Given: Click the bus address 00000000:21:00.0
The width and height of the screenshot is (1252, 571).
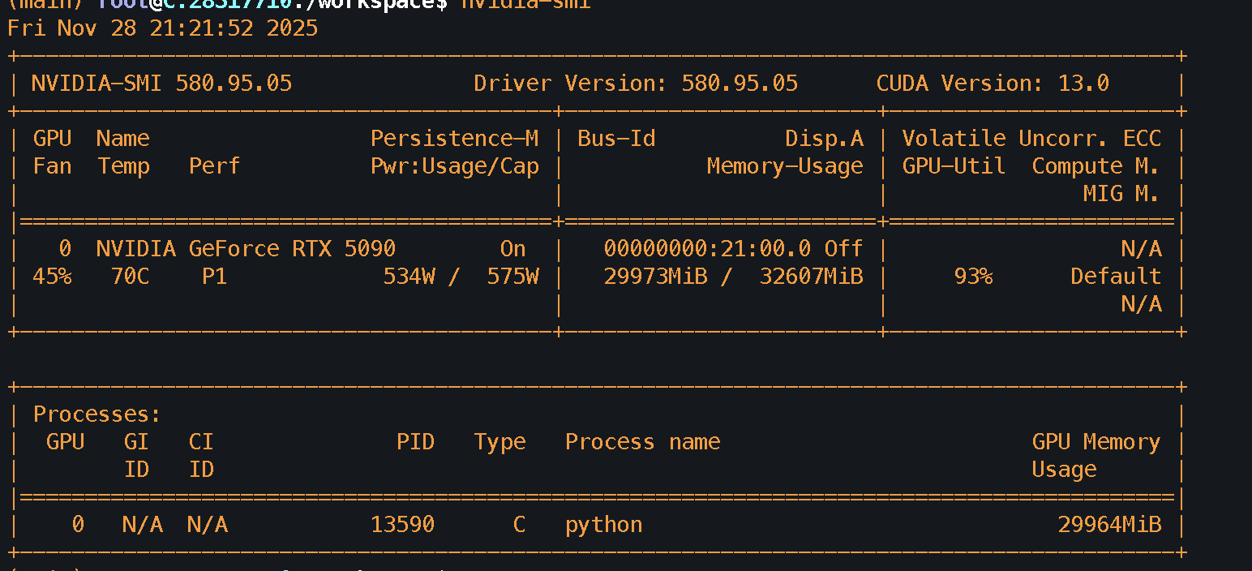Looking at the screenshot, I should pos(707,249).
